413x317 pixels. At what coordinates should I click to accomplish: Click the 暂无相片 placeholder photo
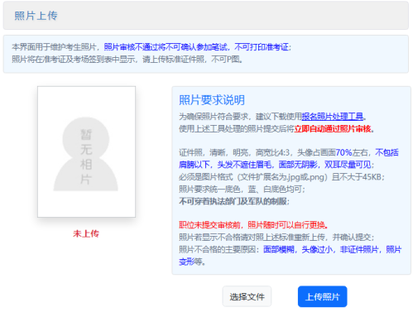86,151
